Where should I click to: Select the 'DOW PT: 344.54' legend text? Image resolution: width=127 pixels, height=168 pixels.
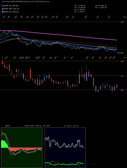coord(11,12)
